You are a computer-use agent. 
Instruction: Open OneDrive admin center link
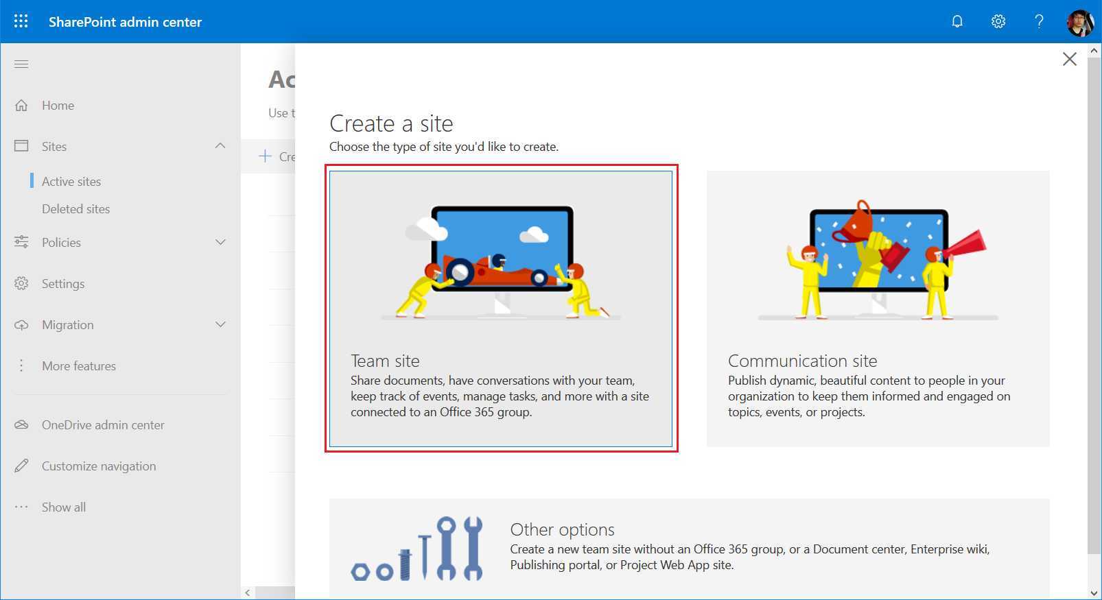(x=103, y=425)
